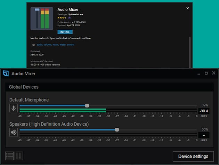Viewport: 219px width, 165px height.
Task: Switch to vertical meters layout view
Action: click(x=19, y=156)
